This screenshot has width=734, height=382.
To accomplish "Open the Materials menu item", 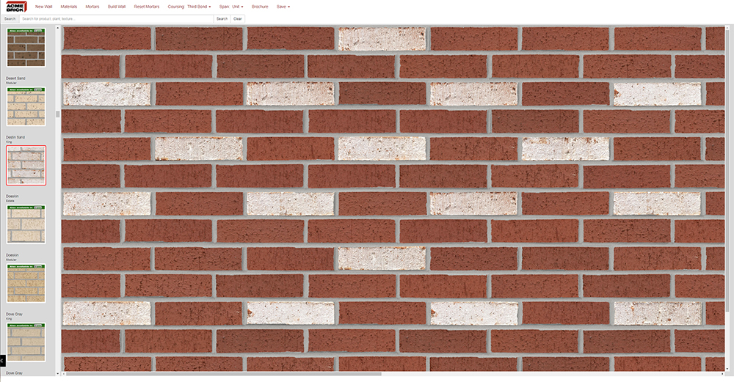I will pos(68,7).
